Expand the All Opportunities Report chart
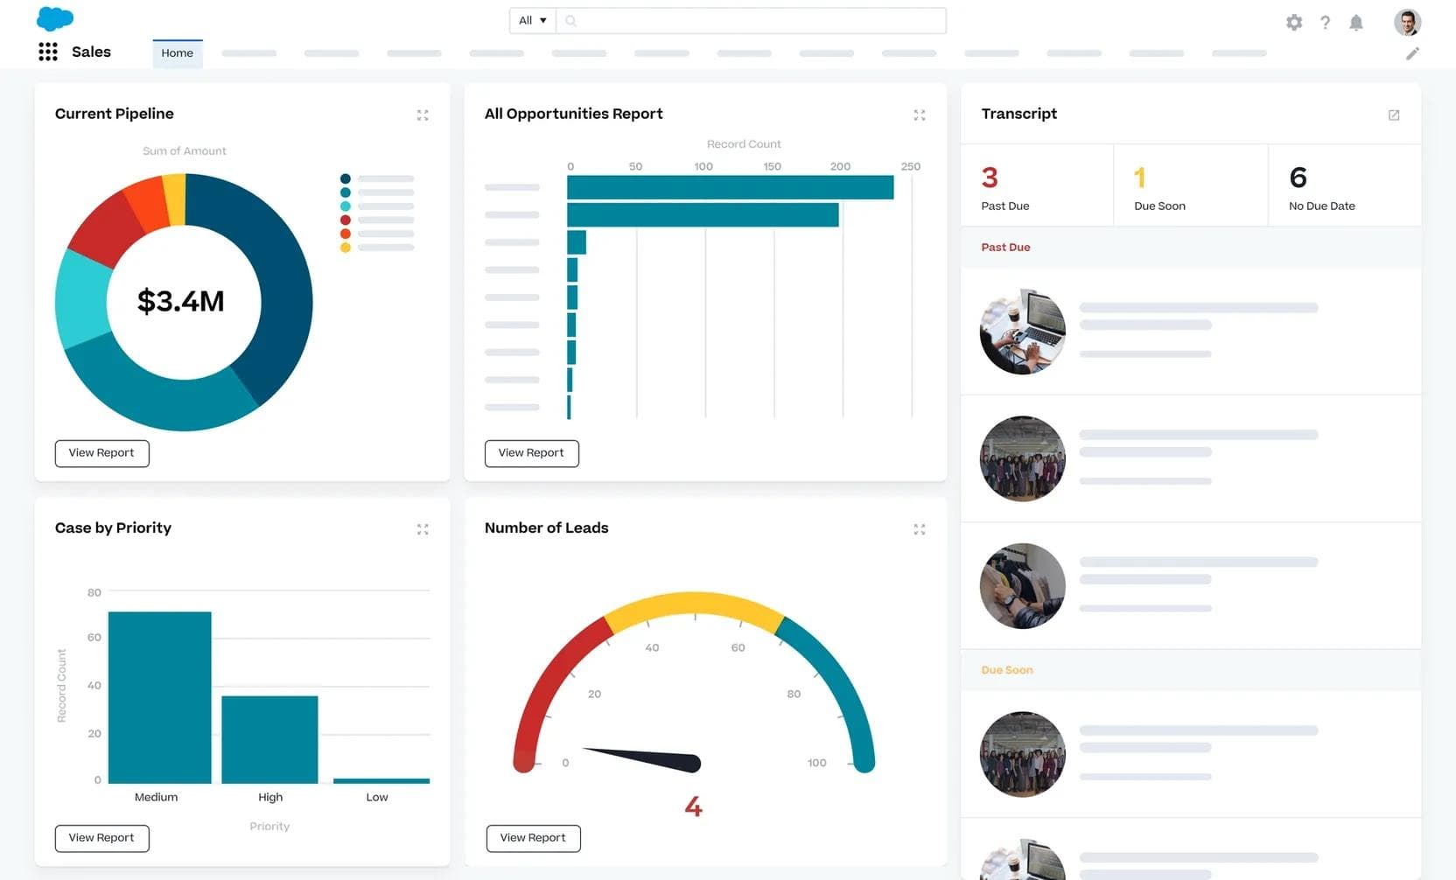The image size is (1456, 880). coord(919,115)
